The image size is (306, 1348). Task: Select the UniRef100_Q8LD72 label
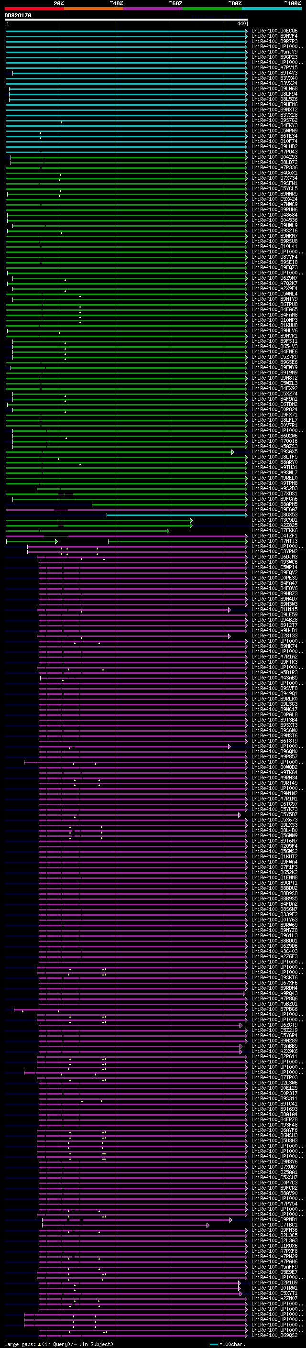(274, 162)
